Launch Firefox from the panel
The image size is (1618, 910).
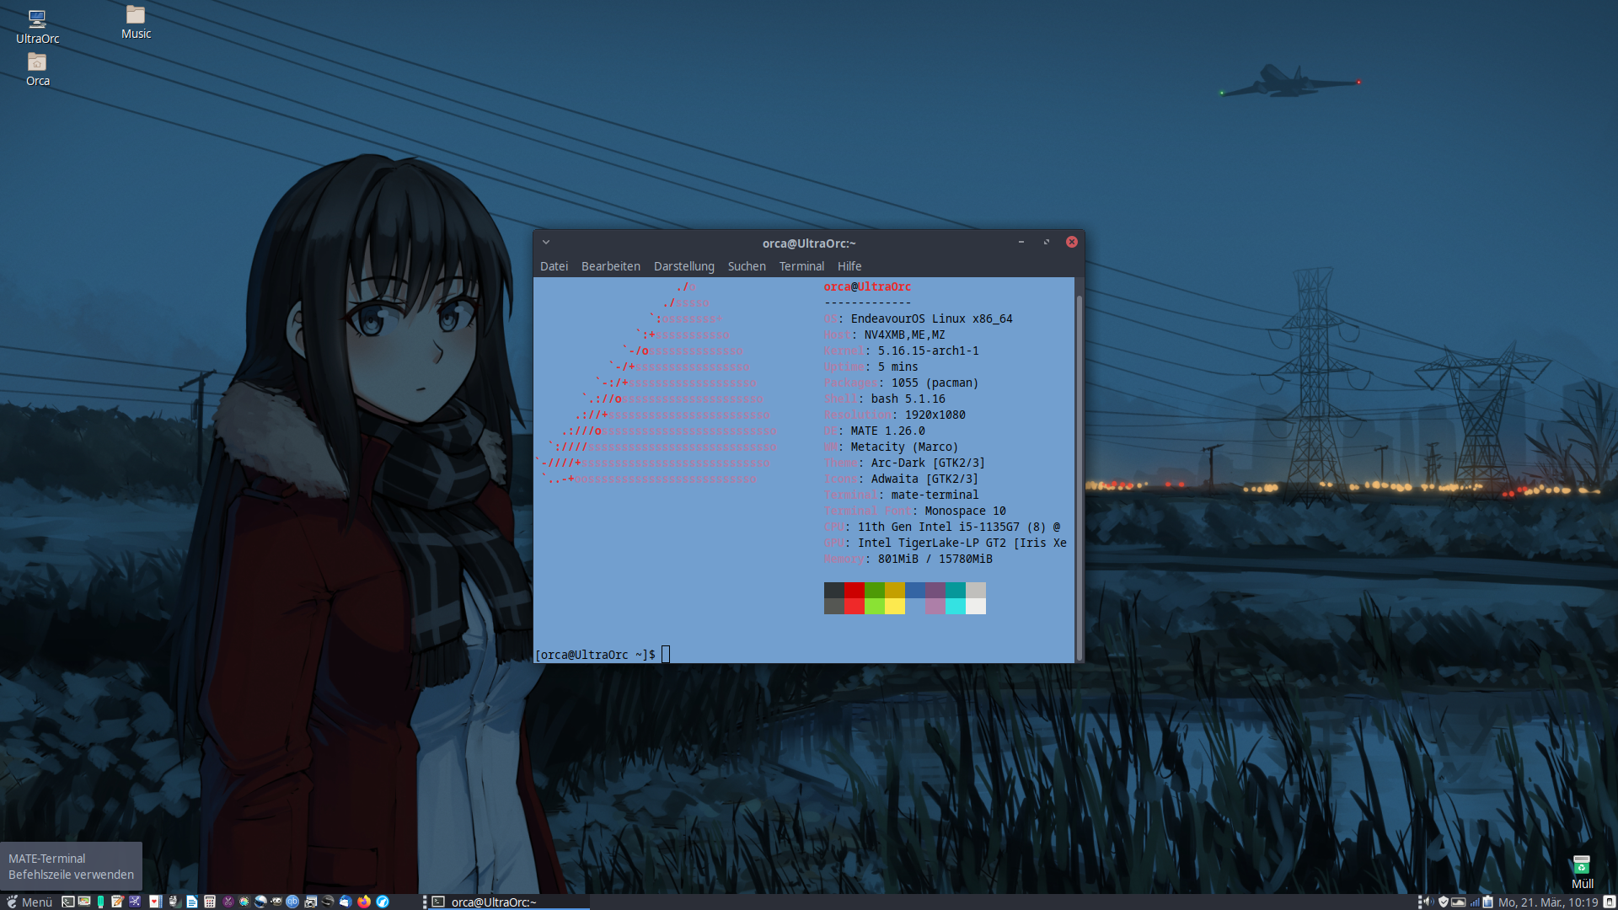click(364, 902)
